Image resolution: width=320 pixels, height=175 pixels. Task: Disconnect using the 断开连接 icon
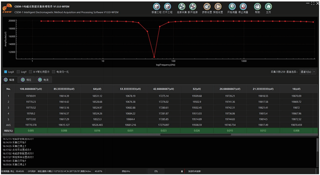pos(193,6)
